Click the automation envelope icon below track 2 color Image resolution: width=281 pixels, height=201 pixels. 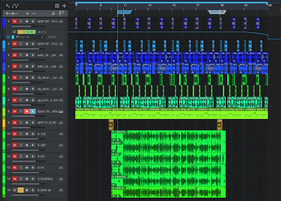[4, 50]
